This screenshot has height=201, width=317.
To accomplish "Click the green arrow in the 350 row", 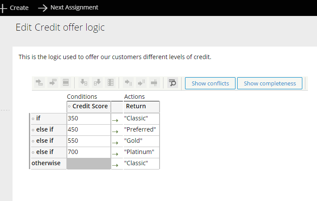I will (115, 120).
